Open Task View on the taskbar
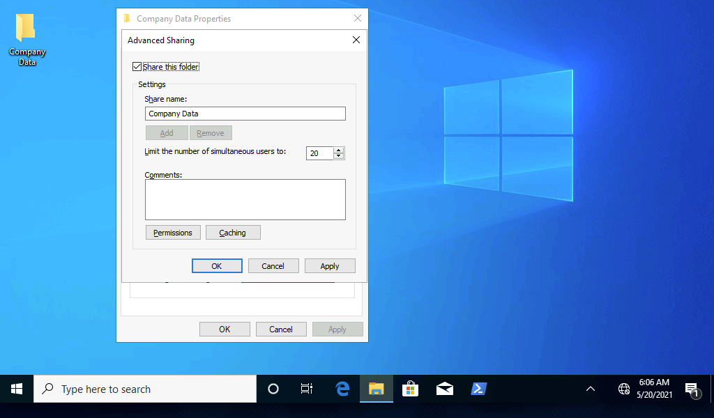 coord(307,389)
